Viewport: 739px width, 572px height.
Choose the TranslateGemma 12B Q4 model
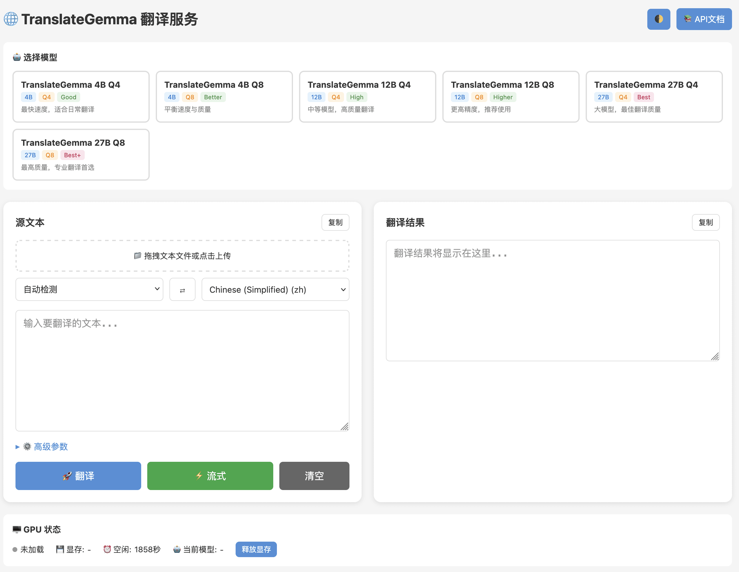tap(367, 97)
